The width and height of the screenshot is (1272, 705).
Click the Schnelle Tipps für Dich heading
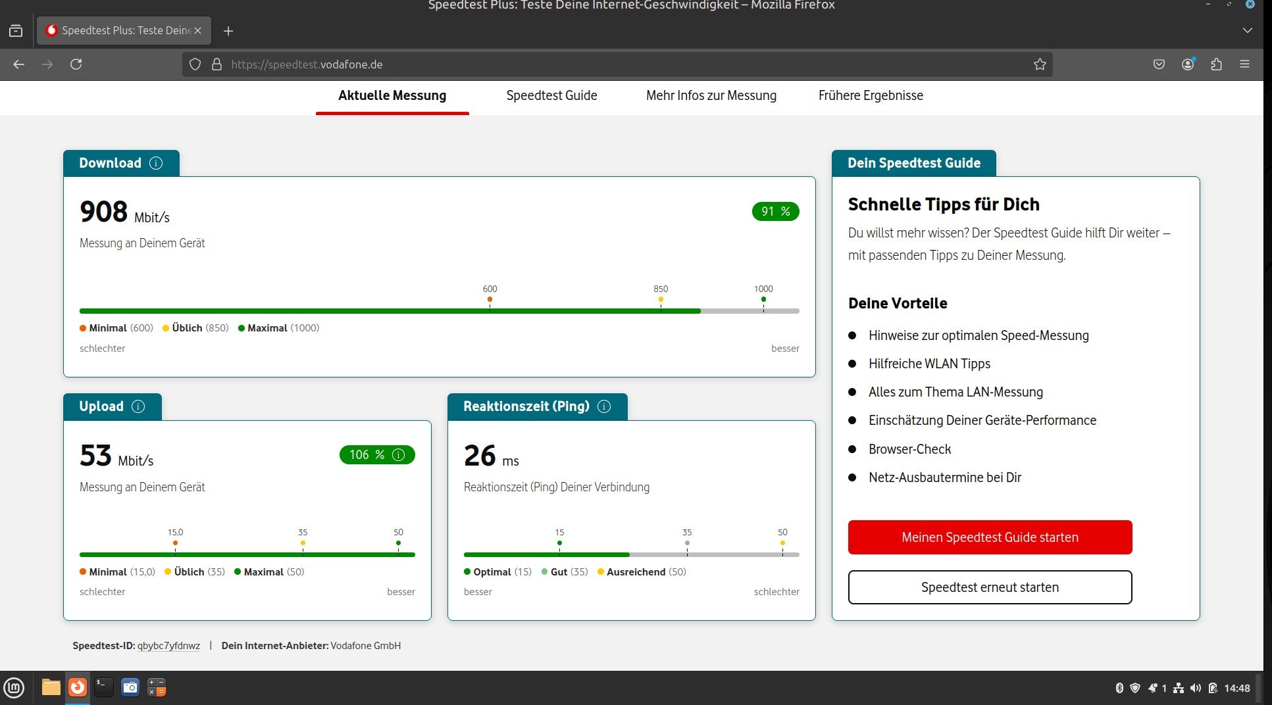coord(944,205)
